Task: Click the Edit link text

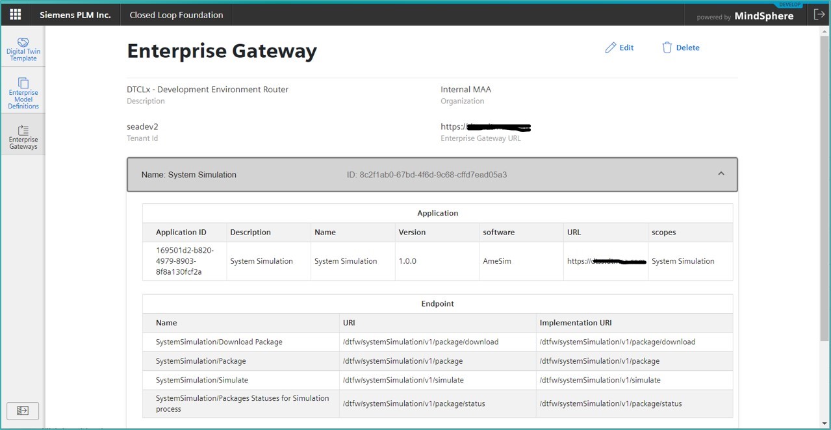Action: [626, 47]
